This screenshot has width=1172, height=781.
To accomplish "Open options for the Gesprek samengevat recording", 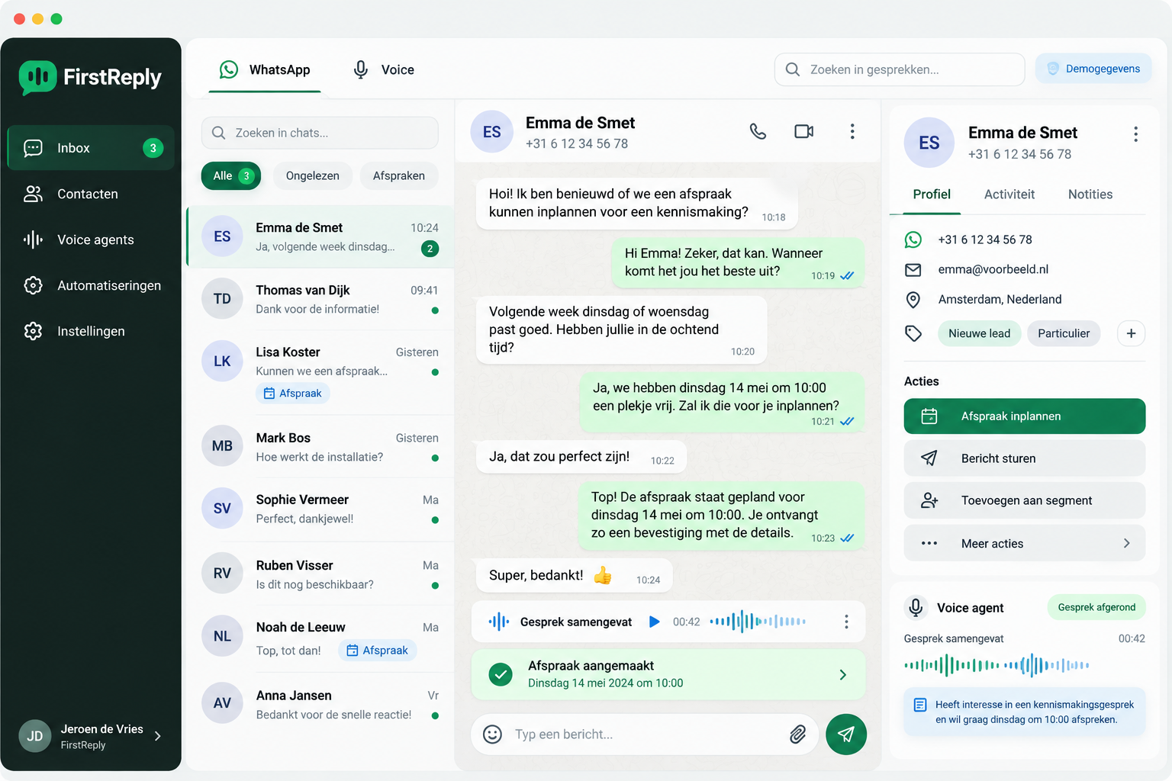I will tap(846, 622).
